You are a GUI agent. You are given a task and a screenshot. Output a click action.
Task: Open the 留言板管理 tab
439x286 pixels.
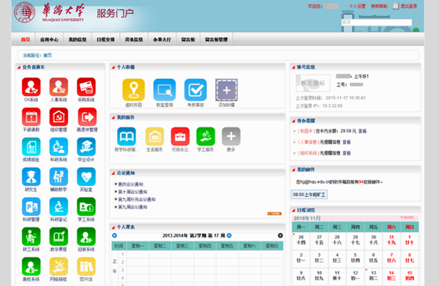(216, 39)
